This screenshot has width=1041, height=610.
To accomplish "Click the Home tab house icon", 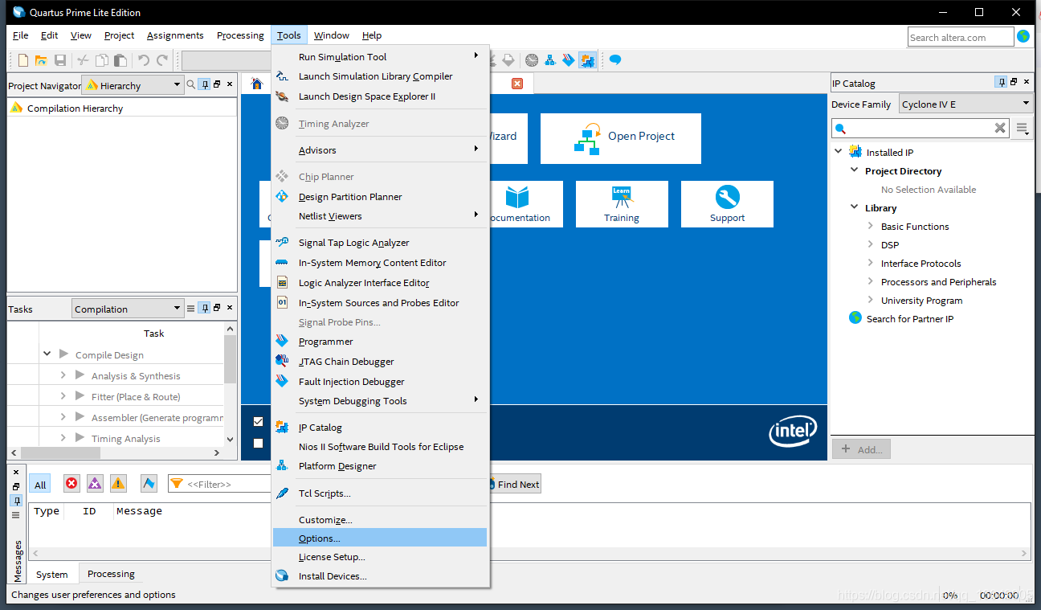I will point(257,84).
